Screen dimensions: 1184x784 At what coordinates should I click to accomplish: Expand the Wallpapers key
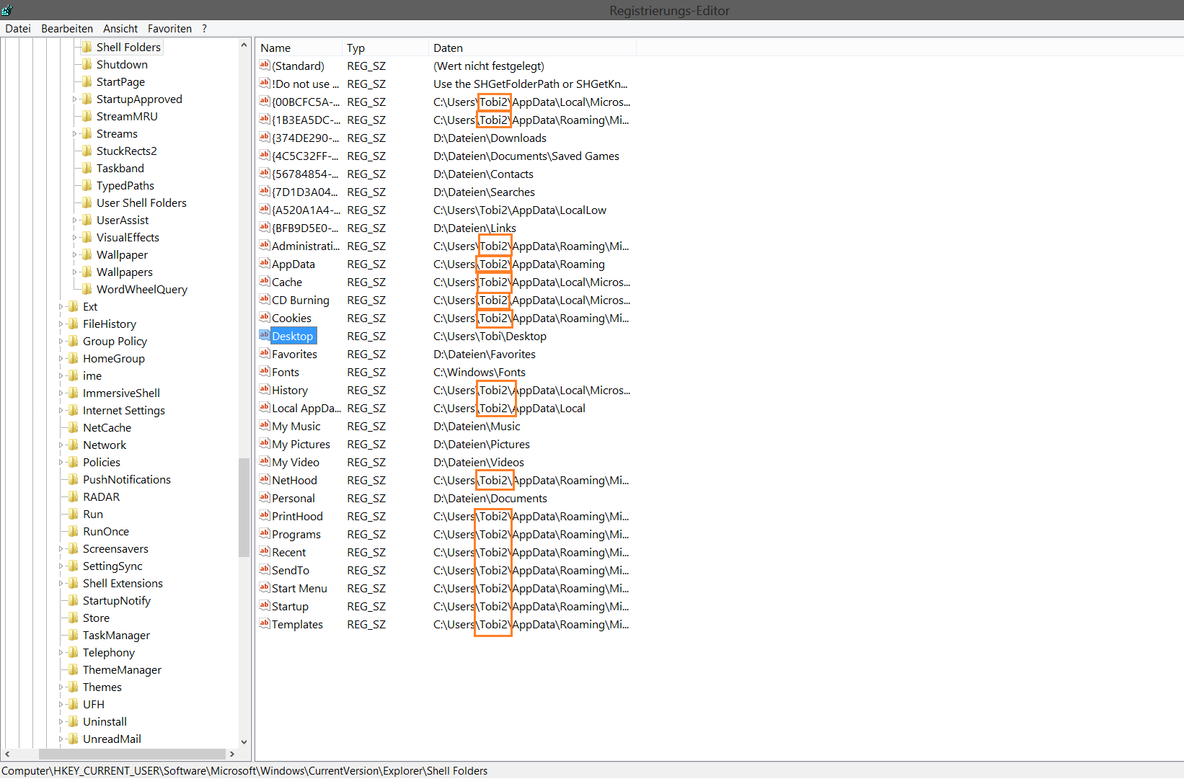tap(74, 272)
